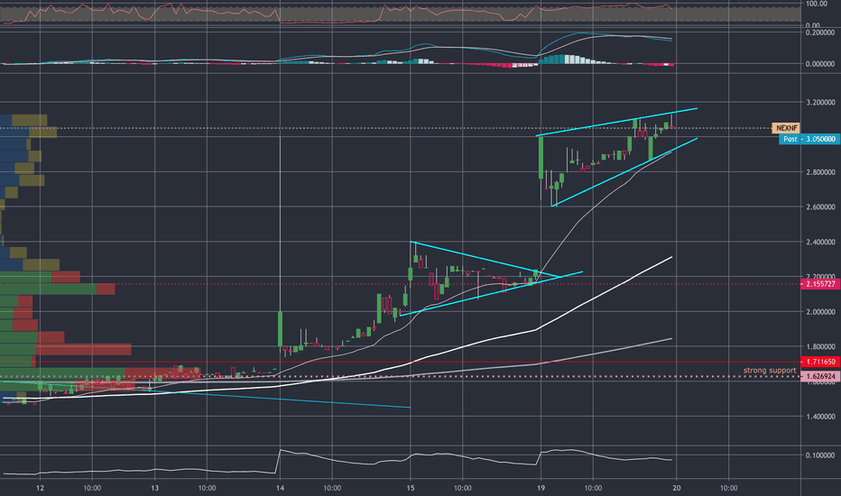Click the 2.800000 price axis label

[x=820, y=171]
